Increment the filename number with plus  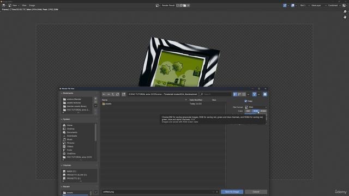pyautogui.click(x=217, y=192)
